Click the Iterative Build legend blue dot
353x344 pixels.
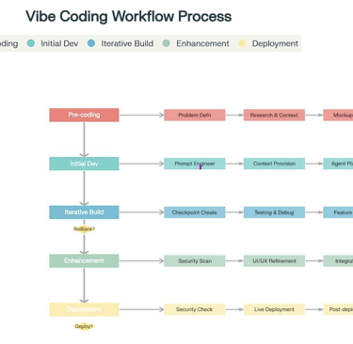(91, 43)
